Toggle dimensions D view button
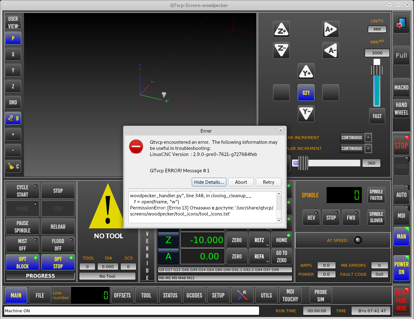 [x=13, y=118]
